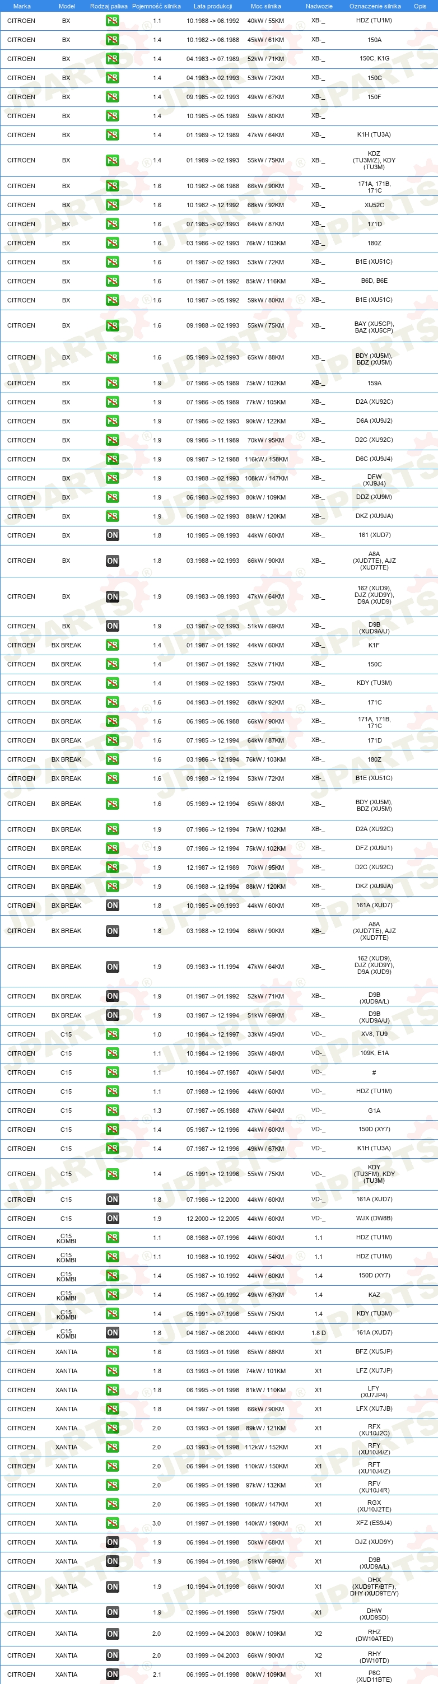Click the '12.2000 -> 12.2005' production years cell
The height and width of the screenshot is (1684, 438).
212,1219
